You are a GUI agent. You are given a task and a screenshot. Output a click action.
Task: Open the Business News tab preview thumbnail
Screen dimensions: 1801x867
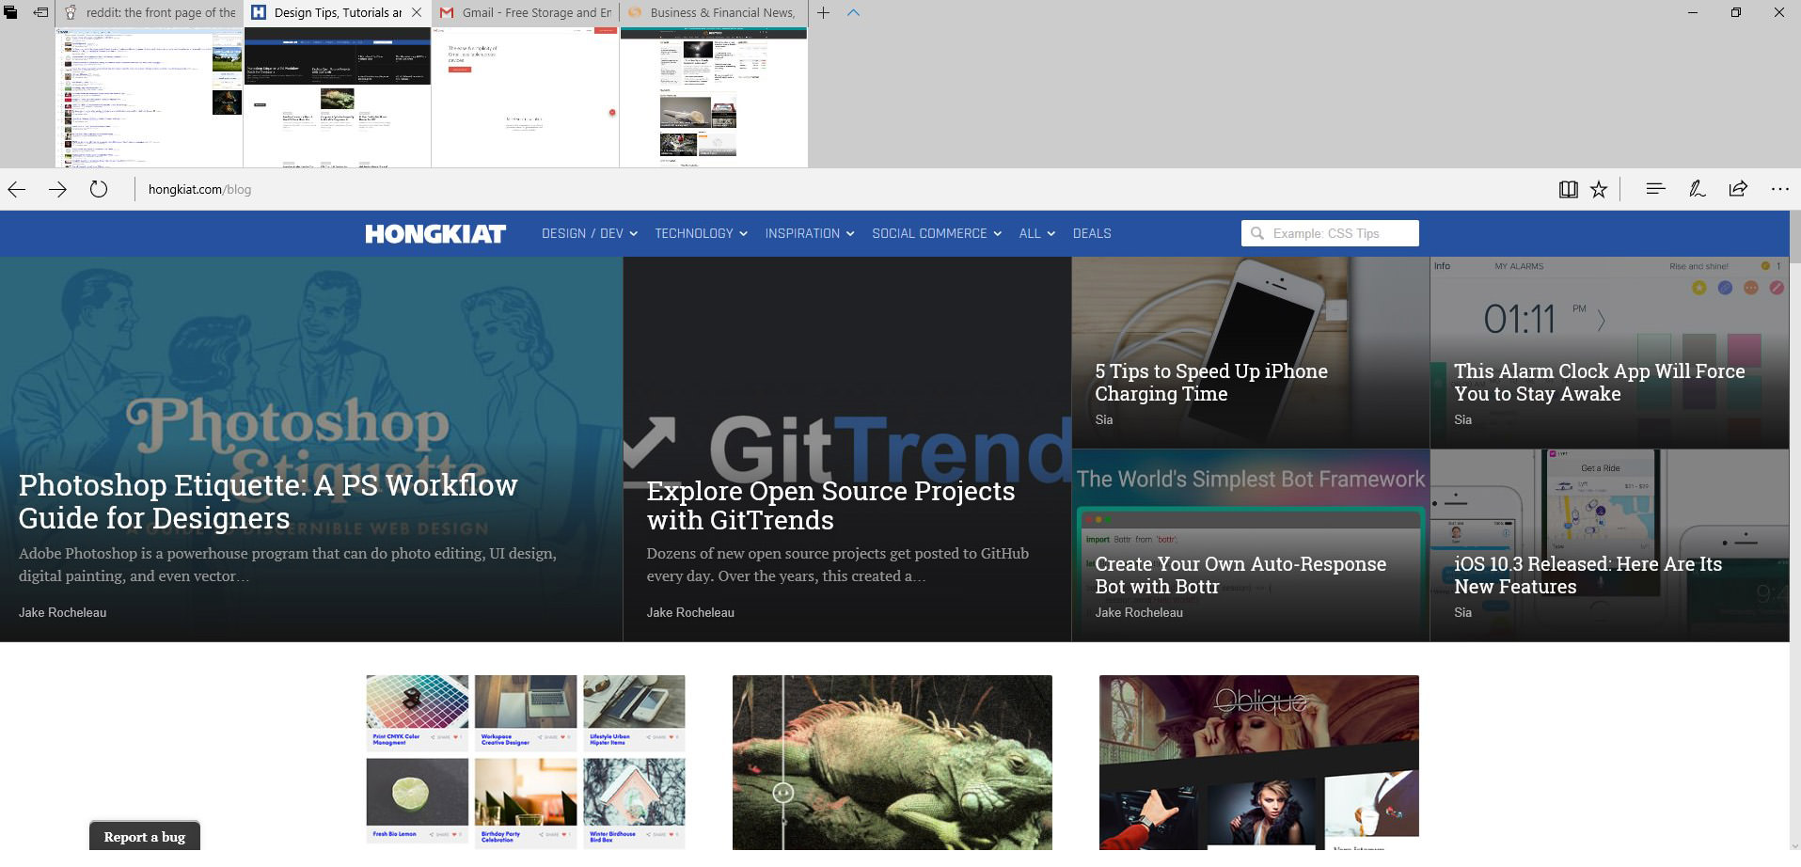click(x=713, y=97)
